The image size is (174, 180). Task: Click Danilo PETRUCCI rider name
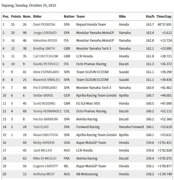click(x=46, y=64)
